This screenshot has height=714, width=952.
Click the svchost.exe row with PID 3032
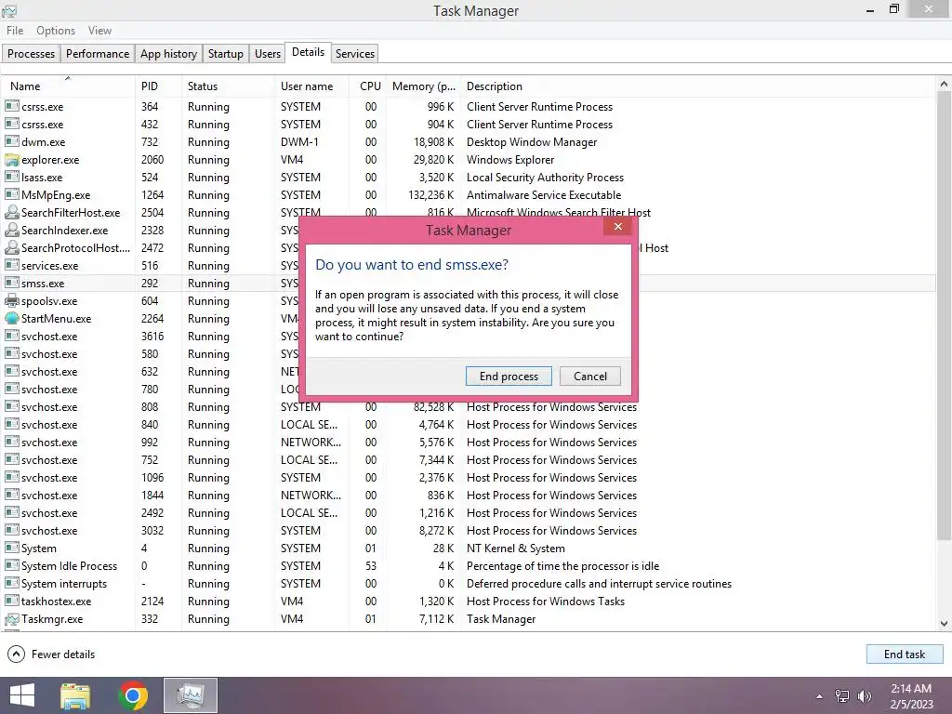(x=469, y=531)
